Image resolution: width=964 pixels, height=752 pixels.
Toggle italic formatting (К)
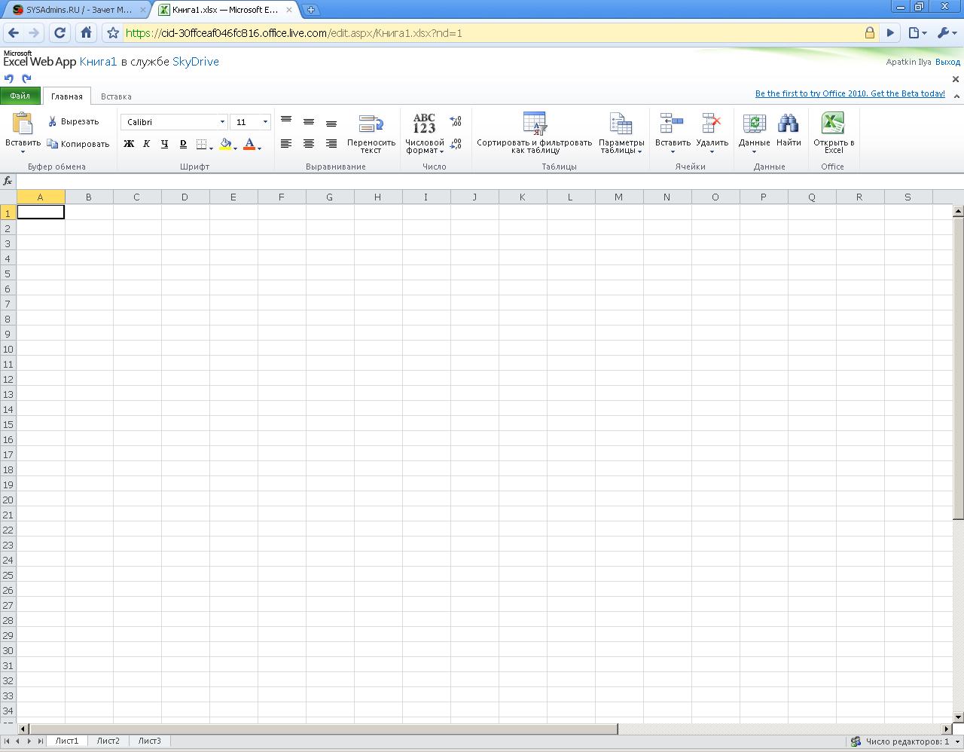[x=146, y=144]
